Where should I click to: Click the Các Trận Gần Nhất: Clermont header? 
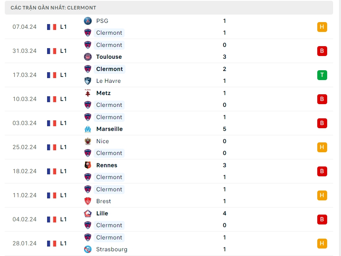(x=53, y=7)
